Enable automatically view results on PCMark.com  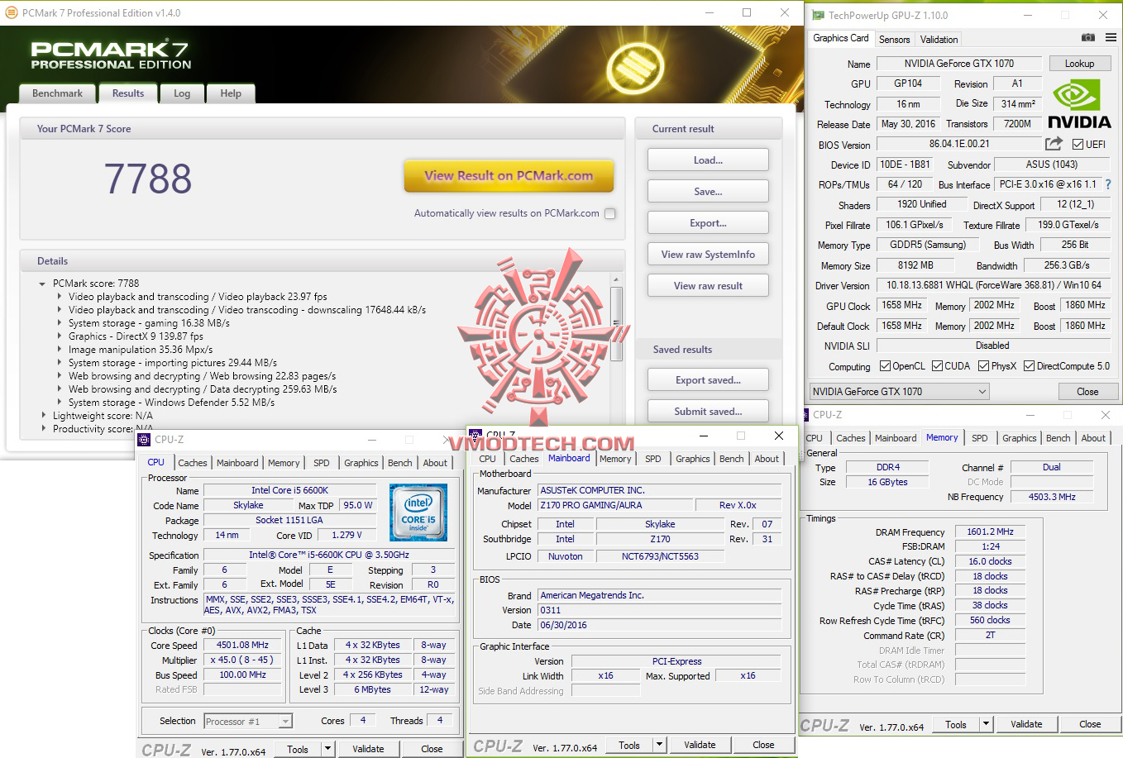click(609, 212)
